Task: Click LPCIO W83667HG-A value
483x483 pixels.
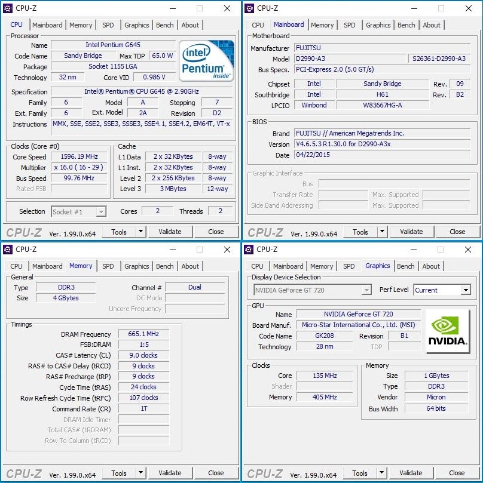Action: (x=383, y=105)
